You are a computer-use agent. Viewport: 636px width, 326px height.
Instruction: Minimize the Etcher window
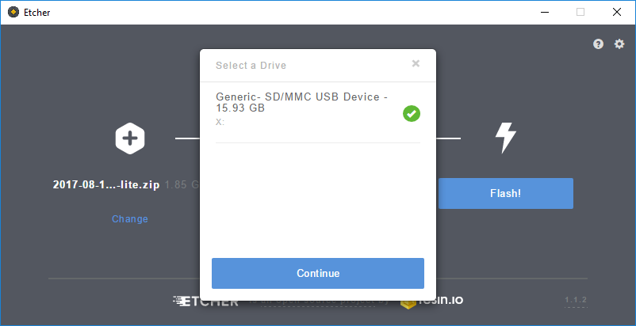tap(544, 12)
